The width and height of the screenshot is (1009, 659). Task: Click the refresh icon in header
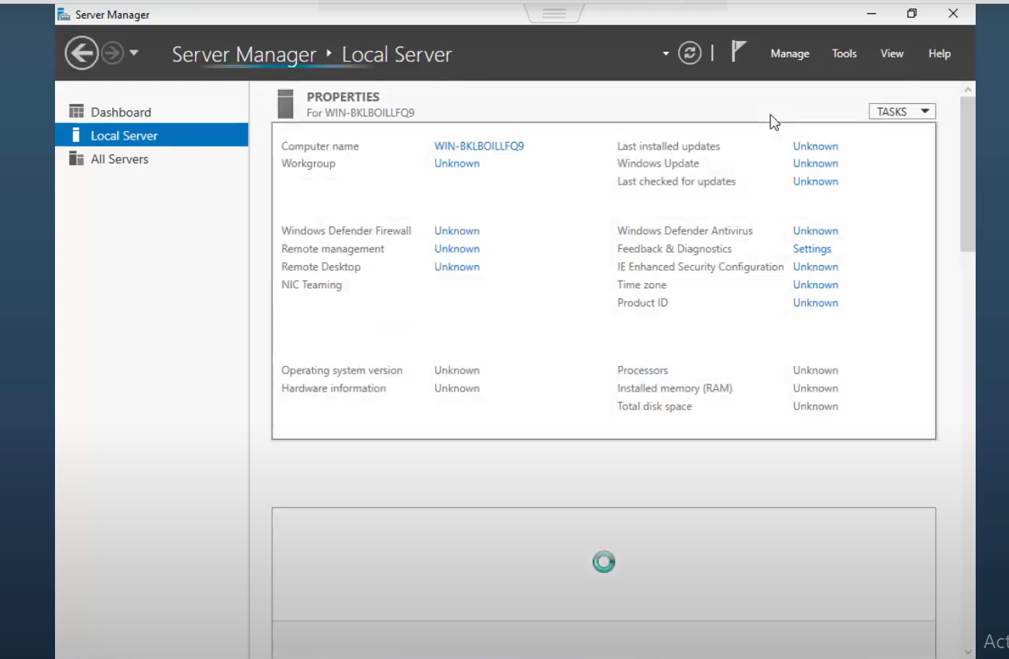(x=690, y=53)
